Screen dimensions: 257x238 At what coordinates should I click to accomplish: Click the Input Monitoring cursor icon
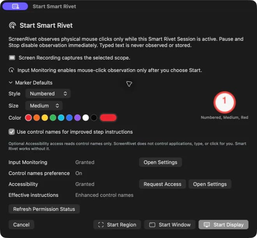tap(11, 70)
